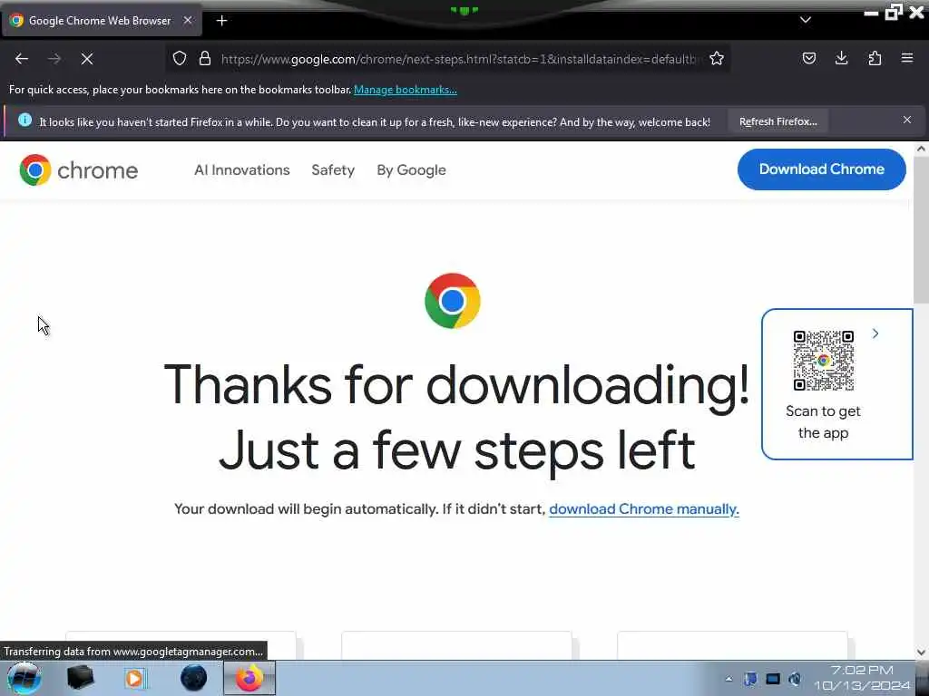Open a new tab with plus button
The image size is (929, 696).
[x=221, y=21]
